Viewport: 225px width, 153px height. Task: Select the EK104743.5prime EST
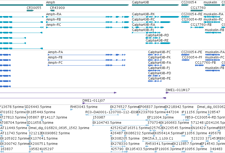tap(121, 125)
